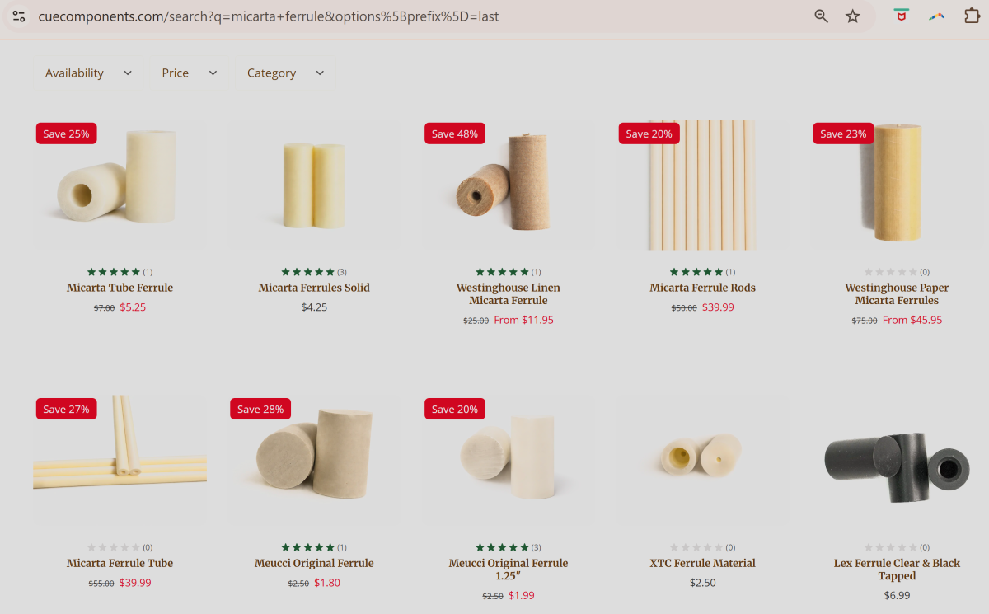Screen dimensions: 989x614
Task: Click the colorful arc extension icon
Action: point(937,16)
